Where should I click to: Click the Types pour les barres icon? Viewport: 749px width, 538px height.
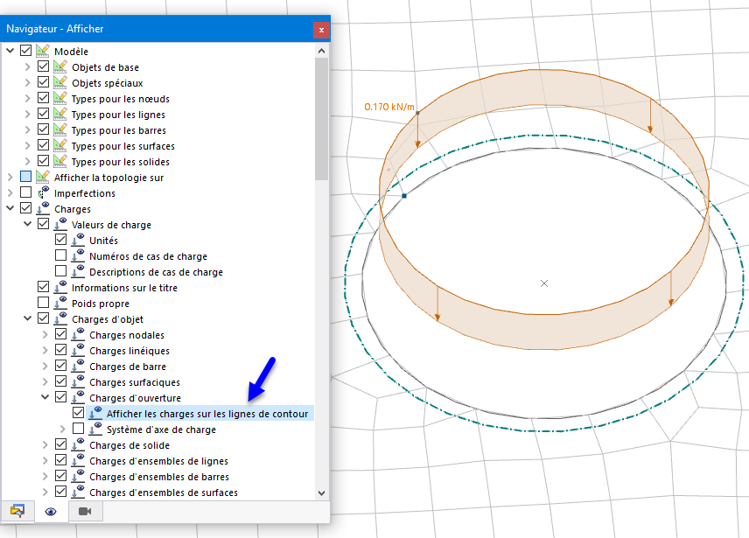pyautogui.click(x=60, y=129)
